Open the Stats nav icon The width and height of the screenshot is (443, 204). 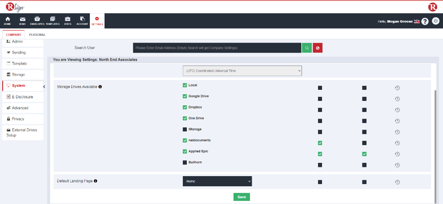68,20
